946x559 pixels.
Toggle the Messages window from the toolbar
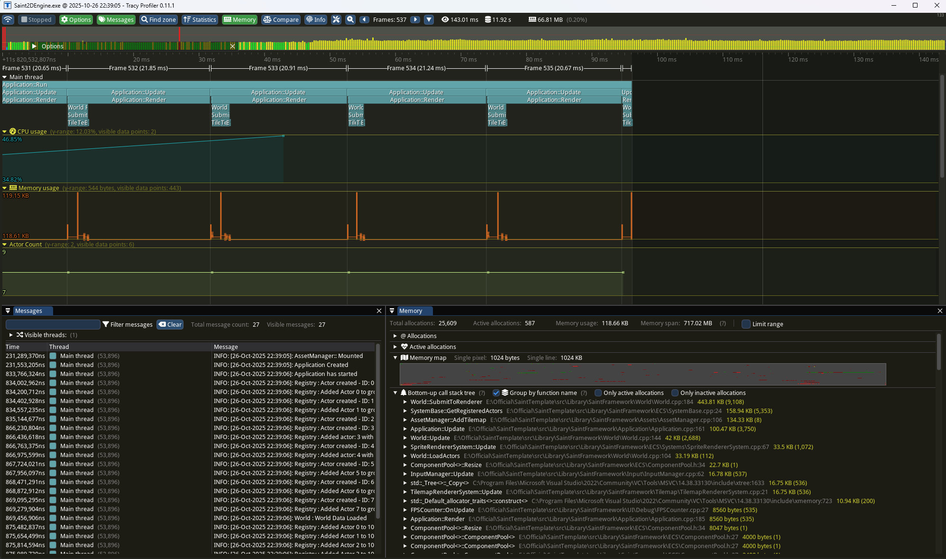(x=116, y=19)
